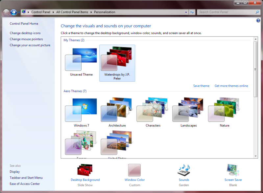This screenshot has height=193, width=263.
Task: Open the recent pages dropdown arrow
Action: [19, 12]
